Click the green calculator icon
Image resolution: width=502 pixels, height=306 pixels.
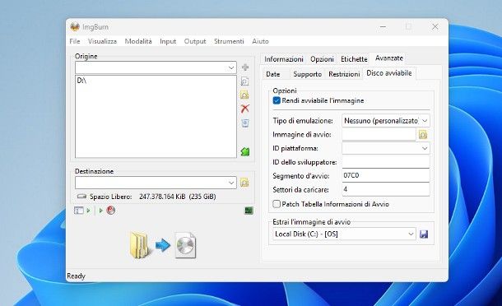(x=249, y=211)
